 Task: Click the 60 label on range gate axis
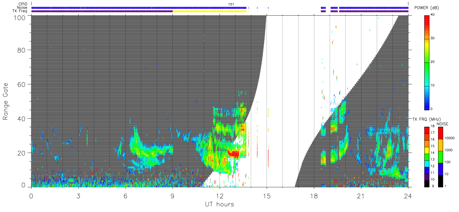pyautogui.click(x=21, y=84)
